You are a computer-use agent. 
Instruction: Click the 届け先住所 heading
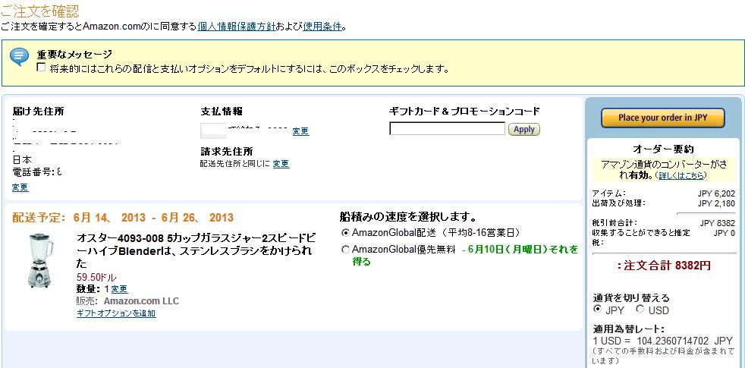click(x=38, y=112)
